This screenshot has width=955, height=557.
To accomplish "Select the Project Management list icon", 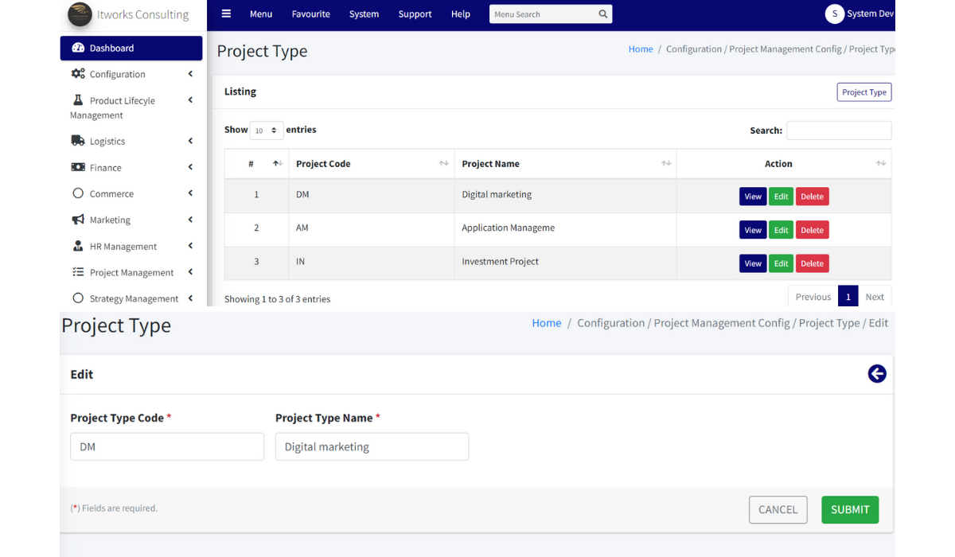I will click(76, 272).
